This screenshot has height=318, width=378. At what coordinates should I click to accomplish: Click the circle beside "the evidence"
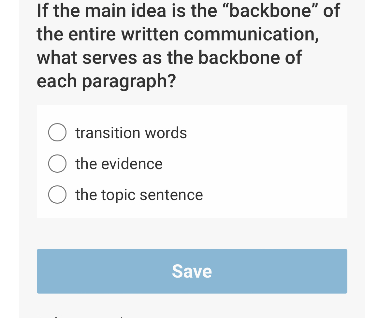click(57, 164)
